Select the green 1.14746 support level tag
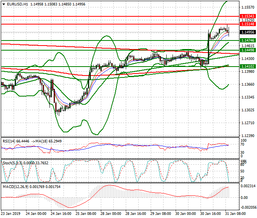 [248, 40]
